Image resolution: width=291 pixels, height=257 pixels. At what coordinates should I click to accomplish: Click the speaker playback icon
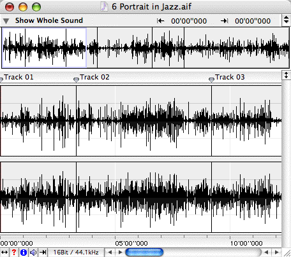[x=33, y=253]
